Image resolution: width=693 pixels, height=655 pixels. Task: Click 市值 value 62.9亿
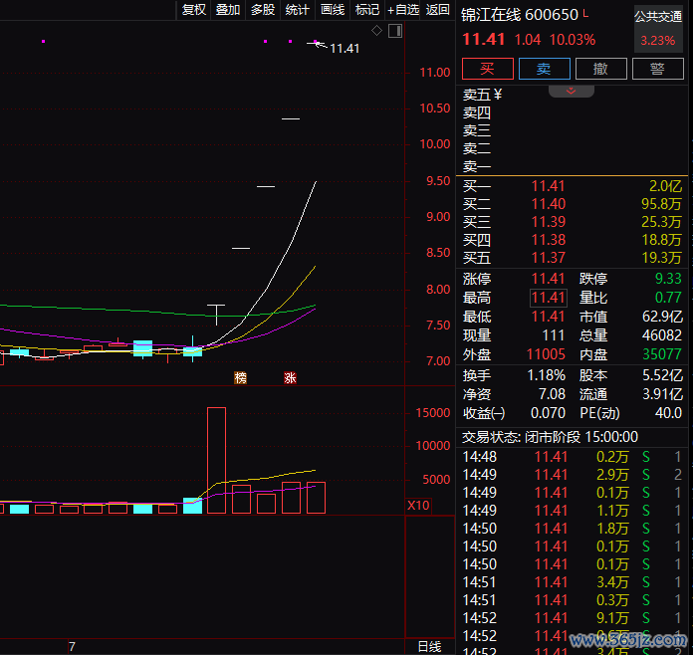click(662, 317)
